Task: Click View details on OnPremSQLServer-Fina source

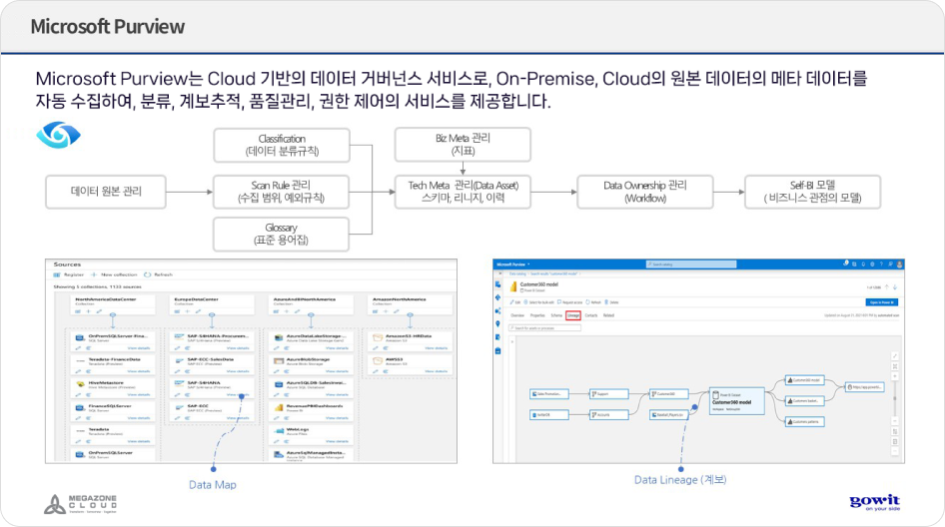Action: click(x=139, y=348)
